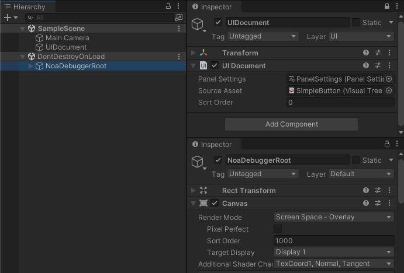Image resolution: width=404 pixels, height=273 pixels.
Task: Open the Tag dropdown for NoaDebuggerRoot
Action: 263,174
